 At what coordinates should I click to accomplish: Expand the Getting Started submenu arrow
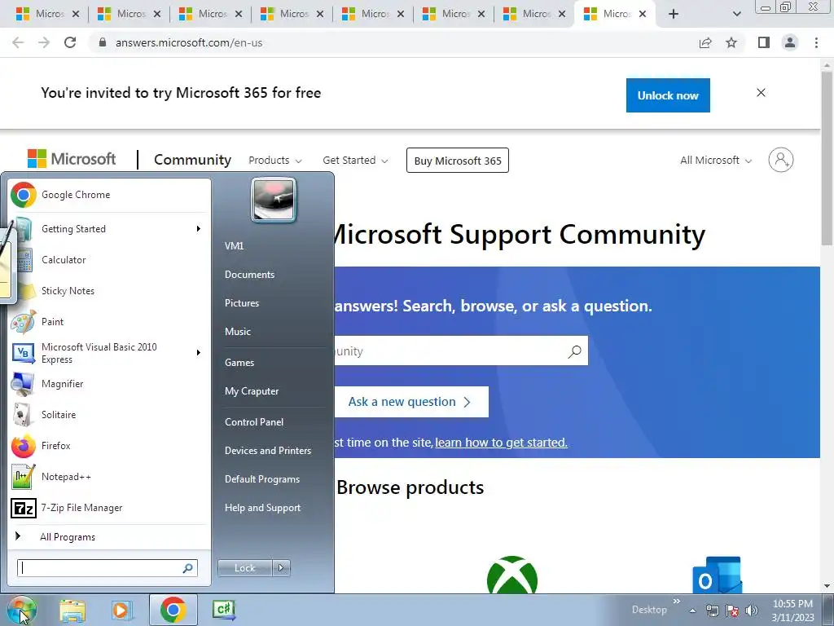point(199,229)
